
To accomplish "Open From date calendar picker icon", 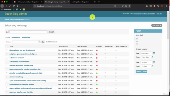I will (154, 53).
